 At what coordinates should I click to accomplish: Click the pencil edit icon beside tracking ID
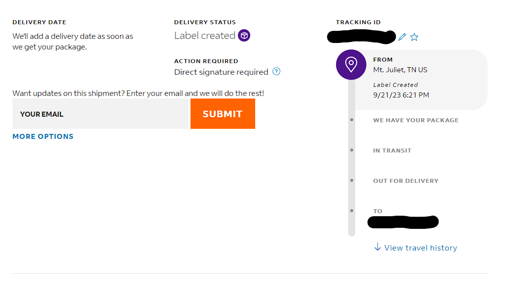click(402, 37)
